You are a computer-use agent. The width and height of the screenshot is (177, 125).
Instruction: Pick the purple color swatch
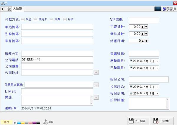34,123
